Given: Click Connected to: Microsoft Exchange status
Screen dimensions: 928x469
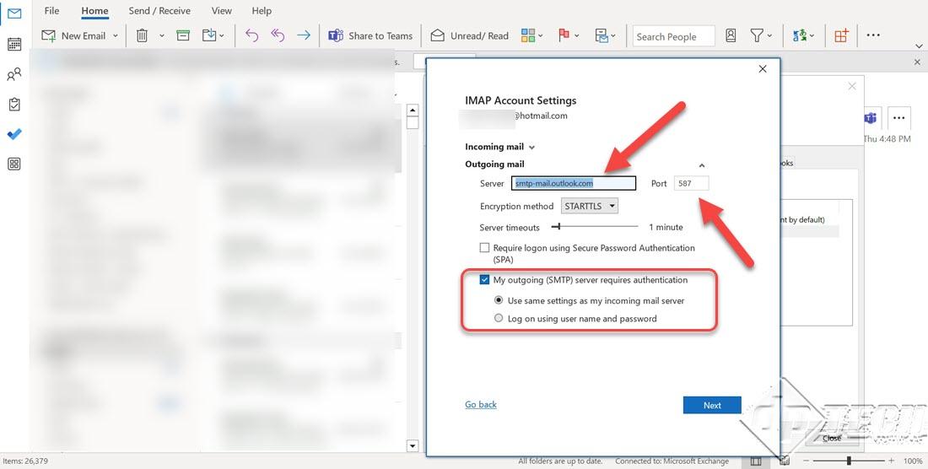Looking at the screenshot, I should (x=672, y=461).
